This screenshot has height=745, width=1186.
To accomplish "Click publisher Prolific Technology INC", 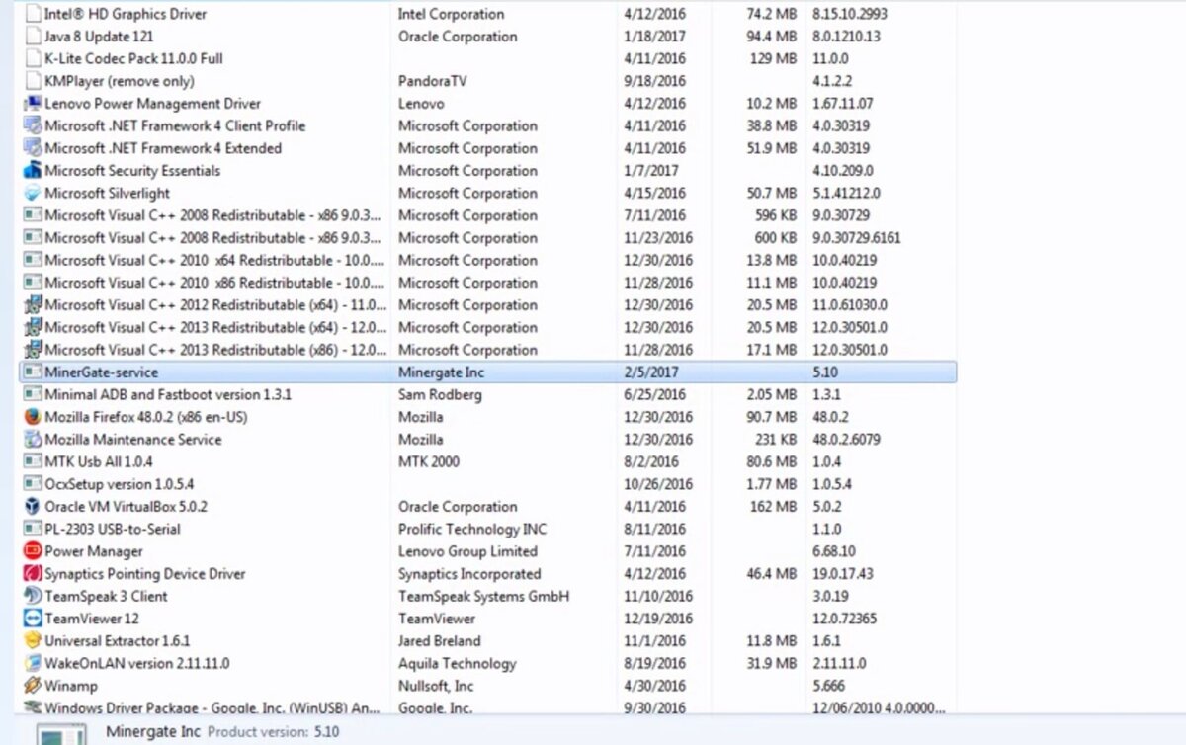I will [472, 530].
